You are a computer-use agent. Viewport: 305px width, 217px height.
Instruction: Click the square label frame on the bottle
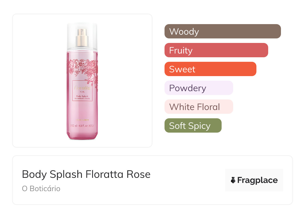73,91
